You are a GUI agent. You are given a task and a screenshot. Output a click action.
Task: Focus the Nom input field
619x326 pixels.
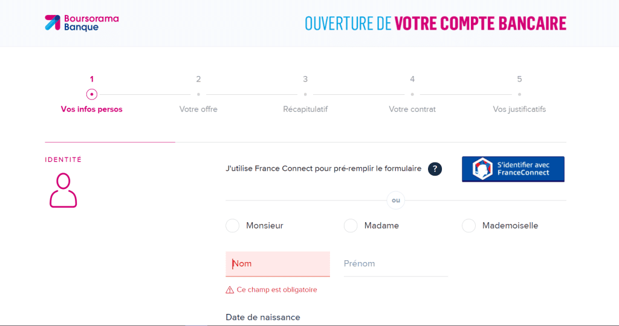pyautogui.click(x=278, y=264)
